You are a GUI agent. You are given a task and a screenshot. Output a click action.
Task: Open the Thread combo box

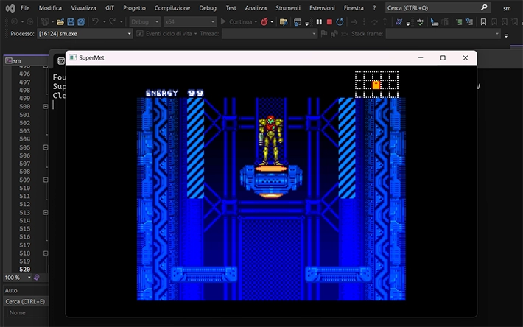[269, 34]
